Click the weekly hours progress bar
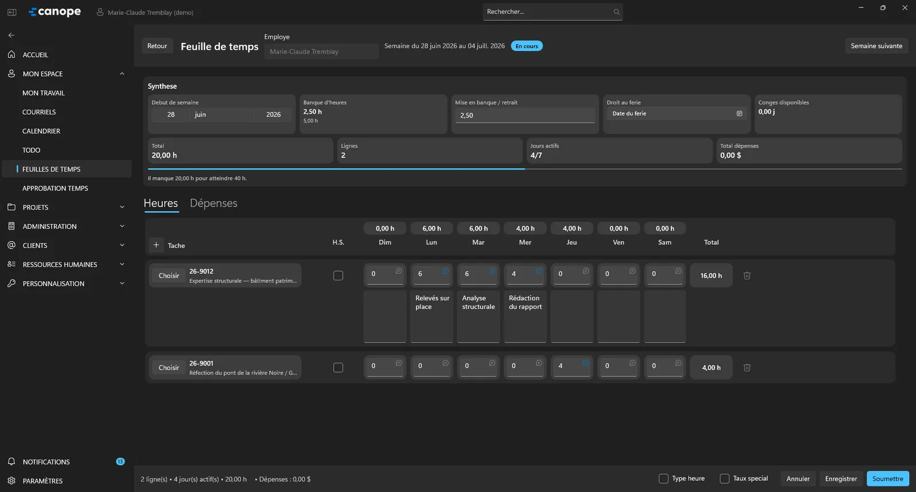 pos(525,169)
